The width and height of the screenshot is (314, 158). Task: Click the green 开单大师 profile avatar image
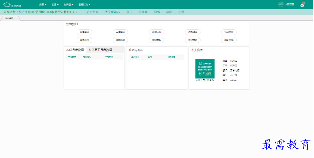(204, 69)
